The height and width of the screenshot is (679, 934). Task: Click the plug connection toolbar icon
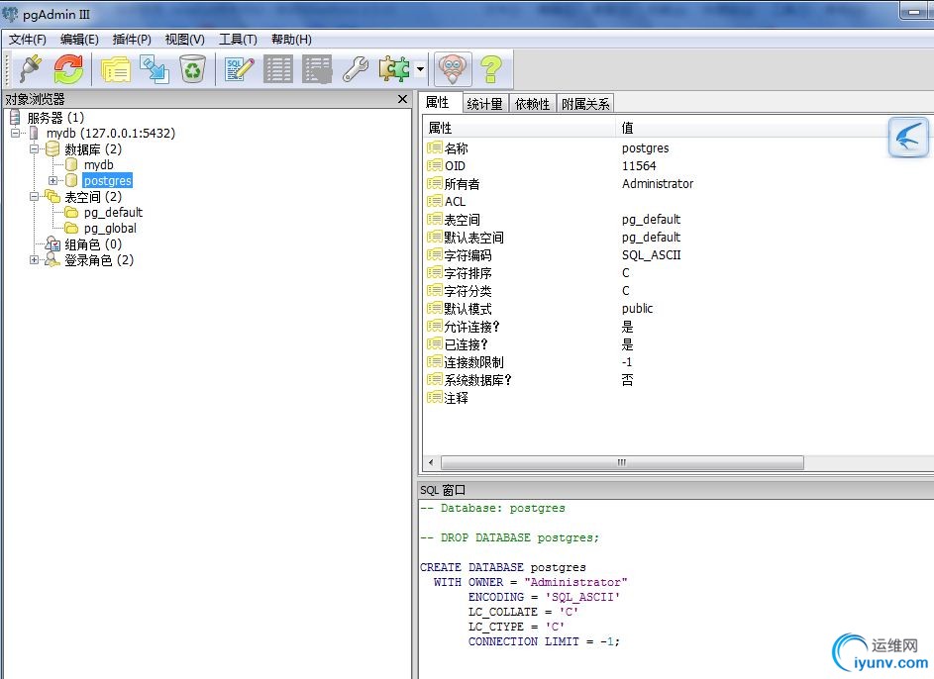pyautogui.click(x=31, y=68)
